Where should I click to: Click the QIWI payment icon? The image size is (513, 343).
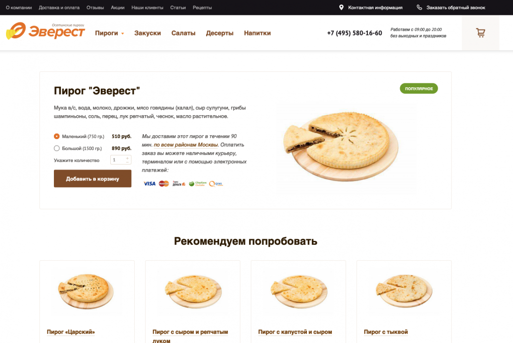click(216, 184)
